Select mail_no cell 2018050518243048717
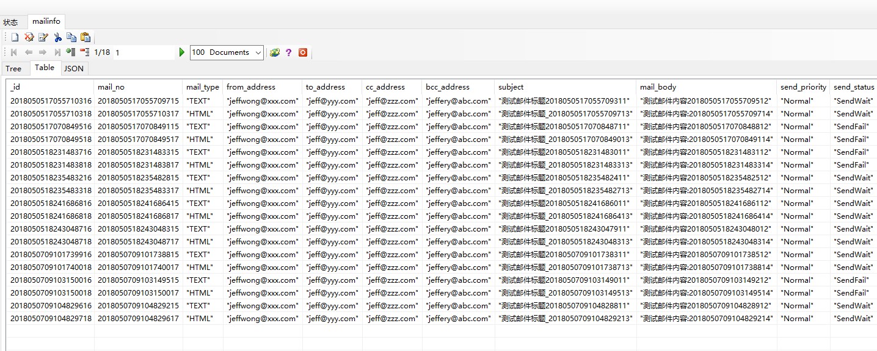The height and width of the screenshot is (351, 877). point(138,242)
